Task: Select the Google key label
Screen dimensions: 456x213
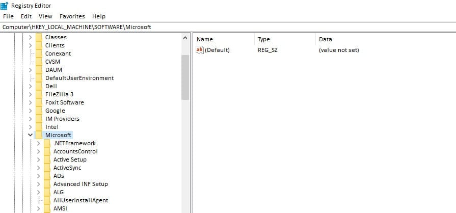Action: [55, 111]
